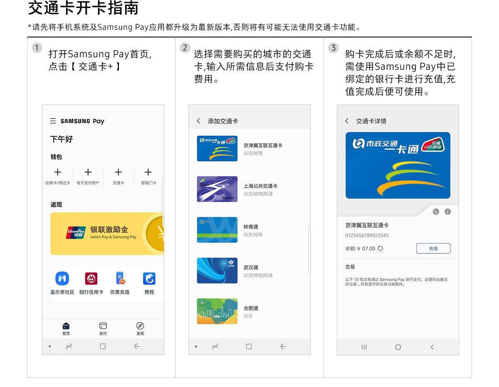Screen dimensions: 499x387
Task: Add an 电子支付账户 with its plus icon
Action: (x=88, y=172)
